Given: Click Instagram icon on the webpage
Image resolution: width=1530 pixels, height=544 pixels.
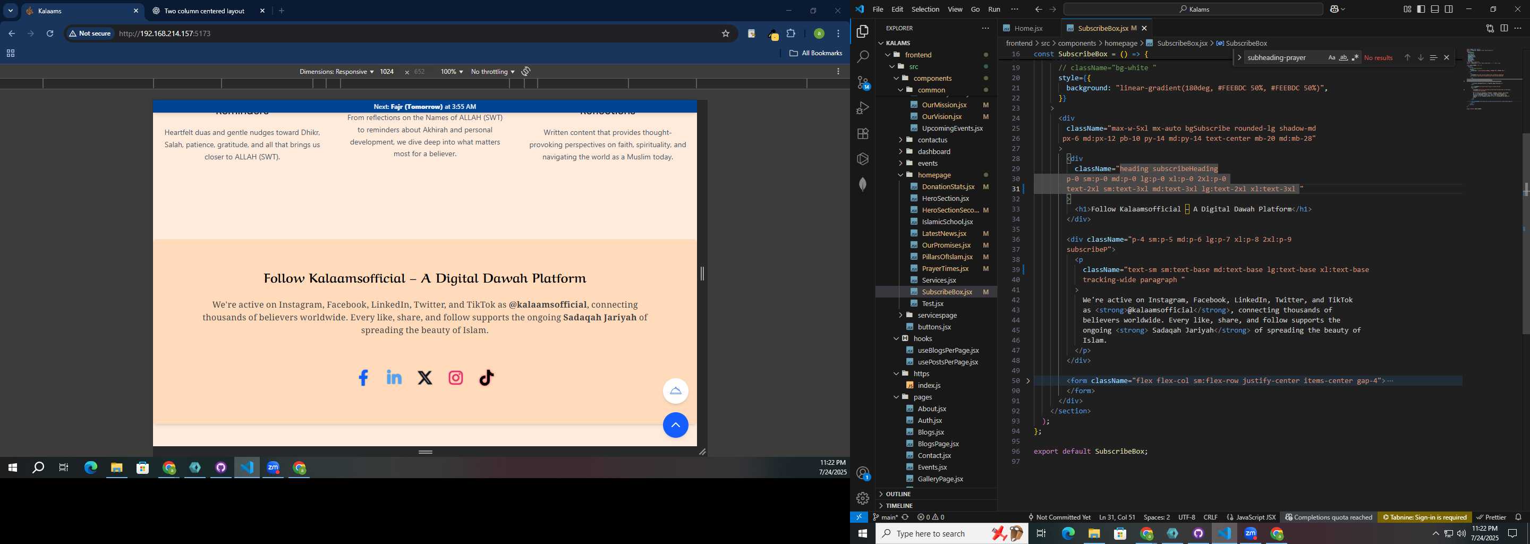Looking at the screenshot, I should tap(456, 378).
